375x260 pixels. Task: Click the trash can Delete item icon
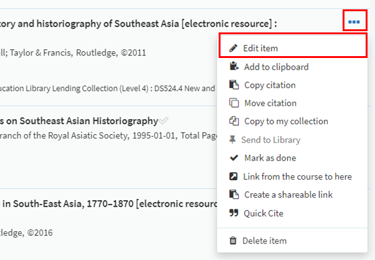[x=234, y=241]
